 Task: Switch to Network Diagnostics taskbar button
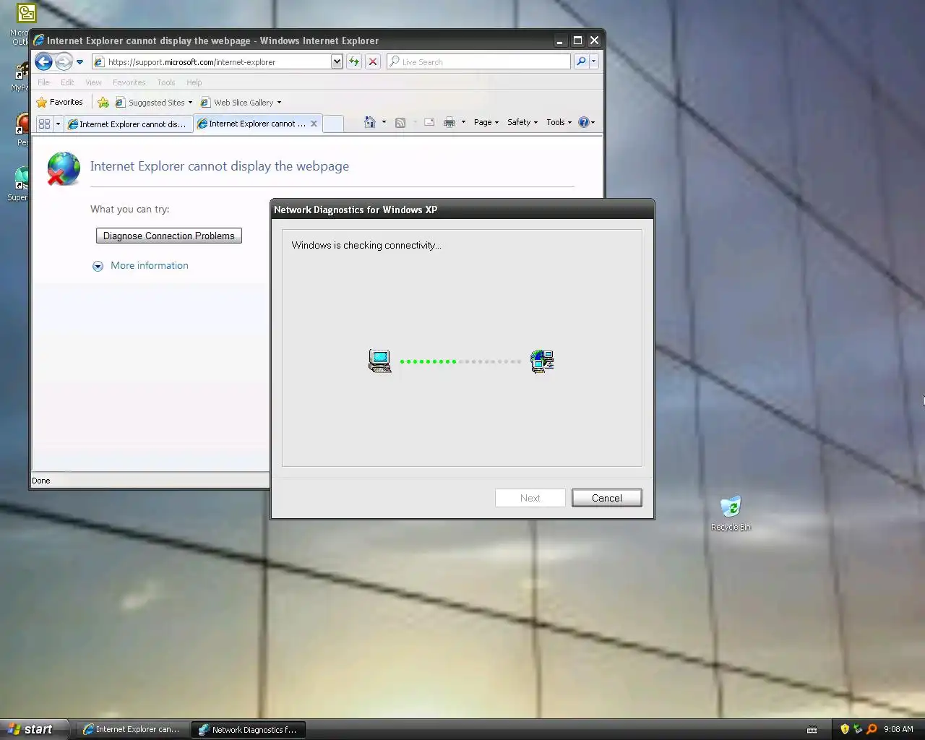tap(248, 729)
